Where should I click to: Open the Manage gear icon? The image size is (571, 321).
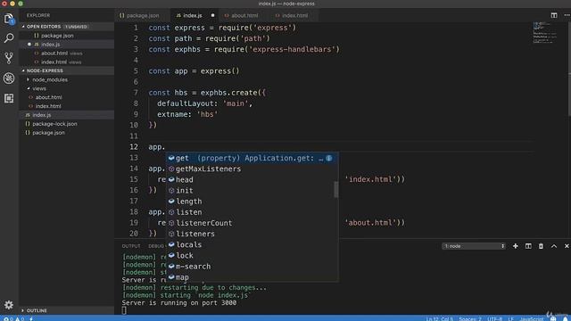9,305
